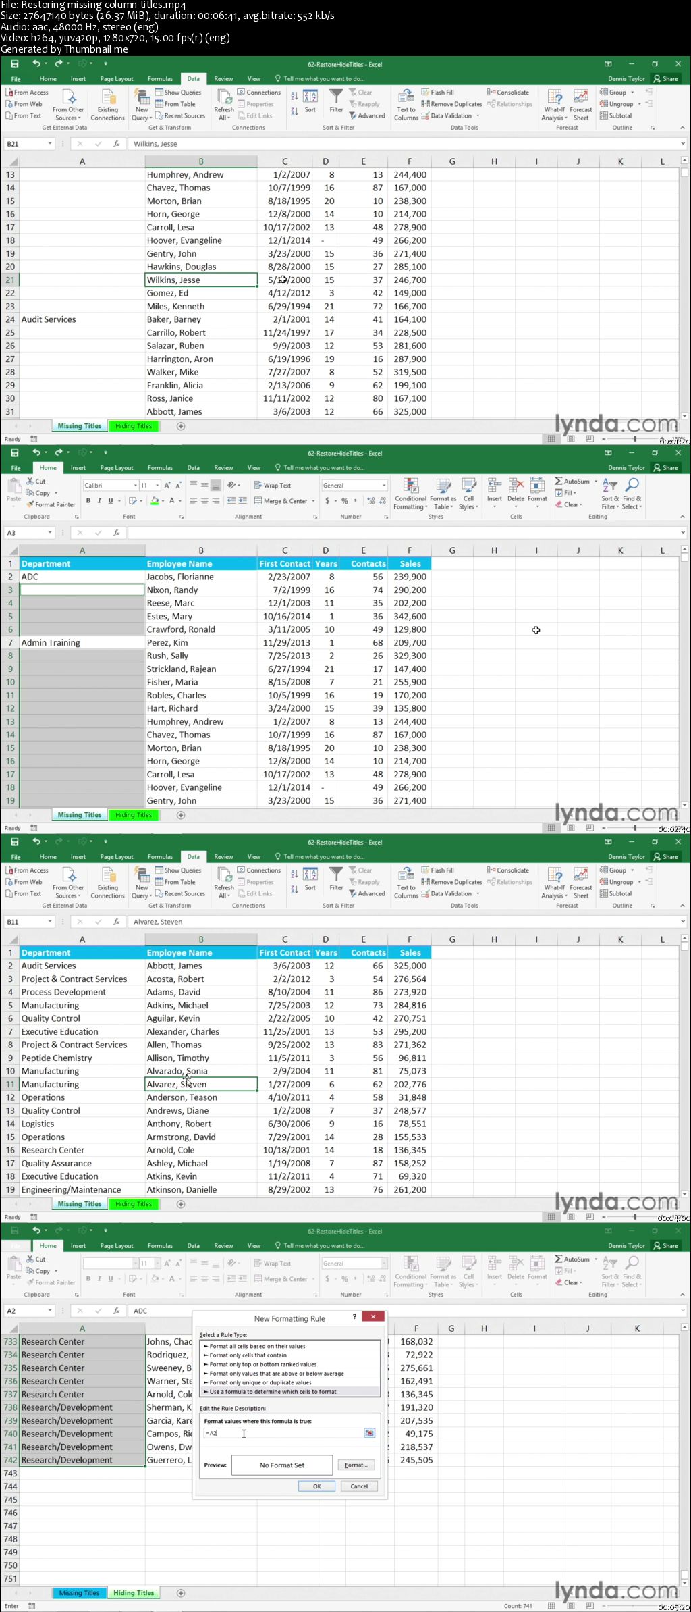Click OK in the New Formatting Rule dialog

[316, 1486]
